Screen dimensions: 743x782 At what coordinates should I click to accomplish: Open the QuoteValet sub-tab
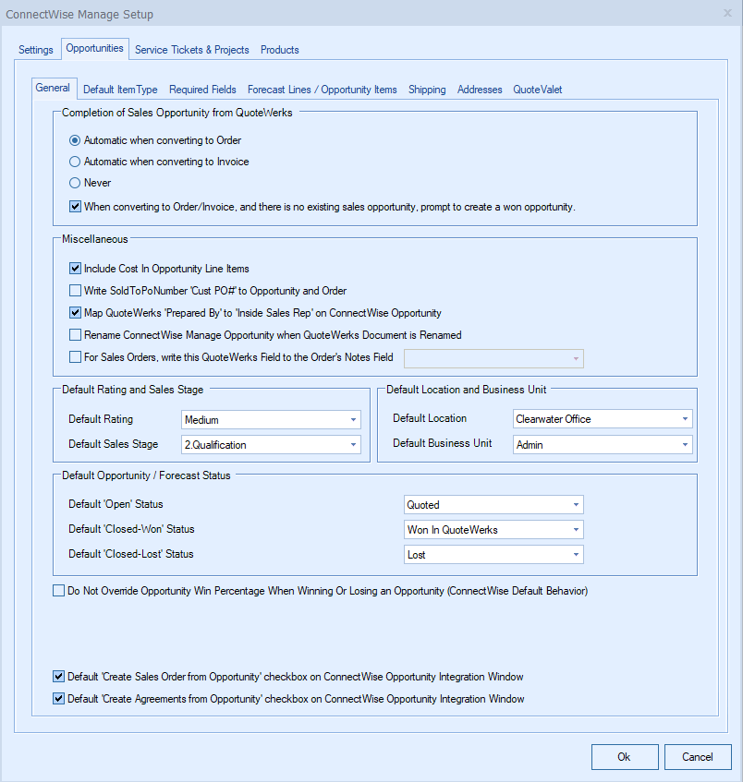538,90
